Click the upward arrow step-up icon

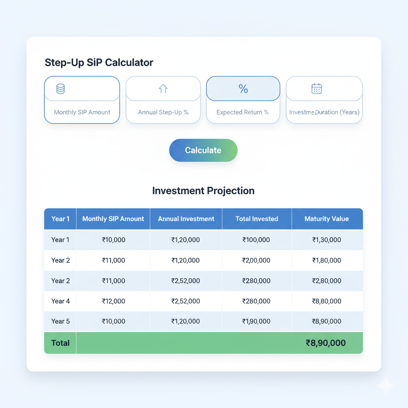pyautogui.click(x=163, y=89)
